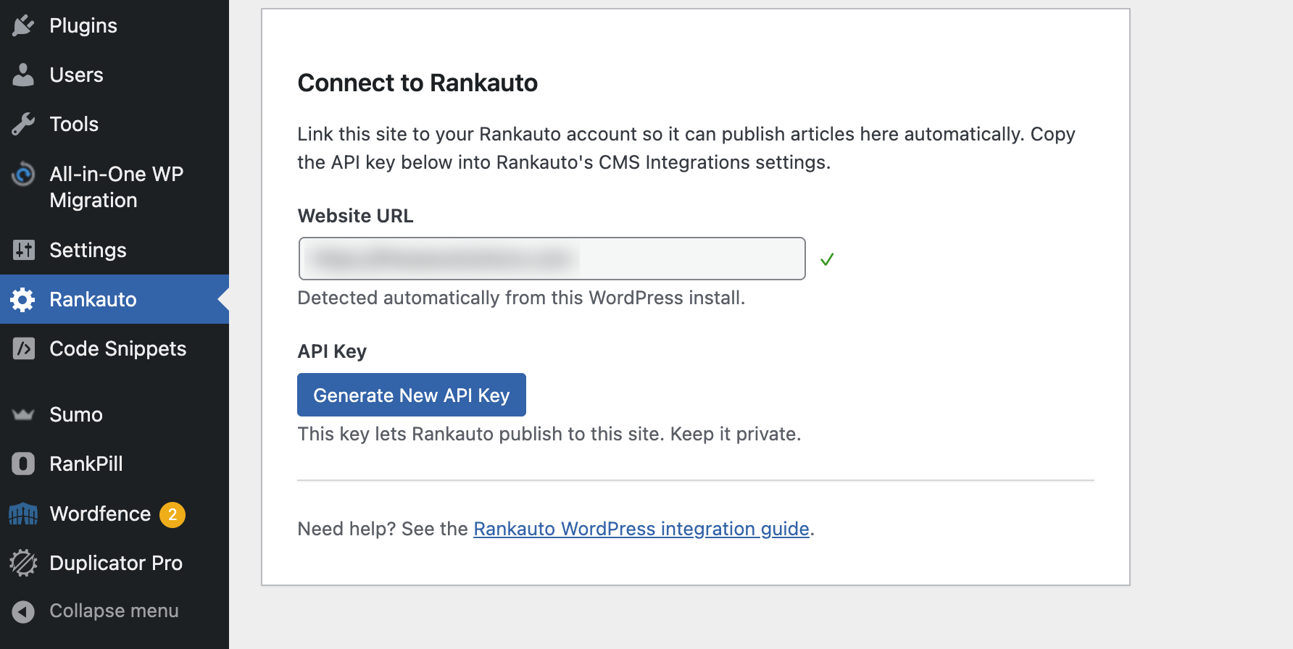Click the All-in-One WP Migration icon

point(23,174)
